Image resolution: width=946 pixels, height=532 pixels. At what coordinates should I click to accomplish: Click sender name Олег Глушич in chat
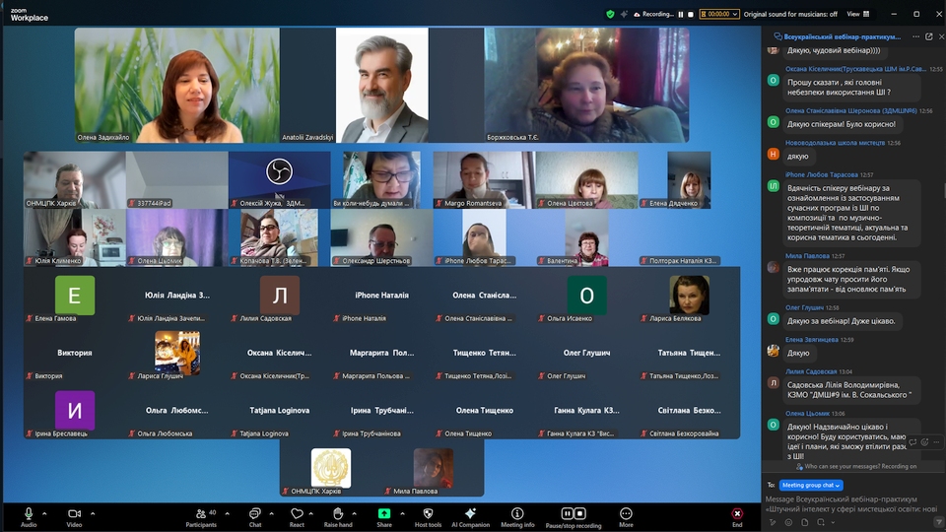[x=804, y=307]
